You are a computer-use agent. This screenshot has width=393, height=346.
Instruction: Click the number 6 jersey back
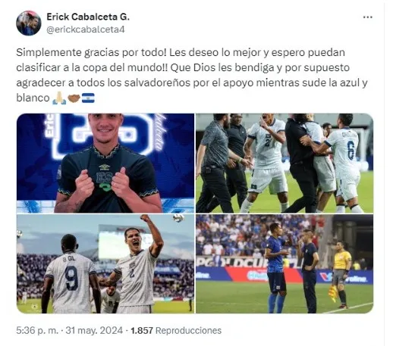[353, 151]
